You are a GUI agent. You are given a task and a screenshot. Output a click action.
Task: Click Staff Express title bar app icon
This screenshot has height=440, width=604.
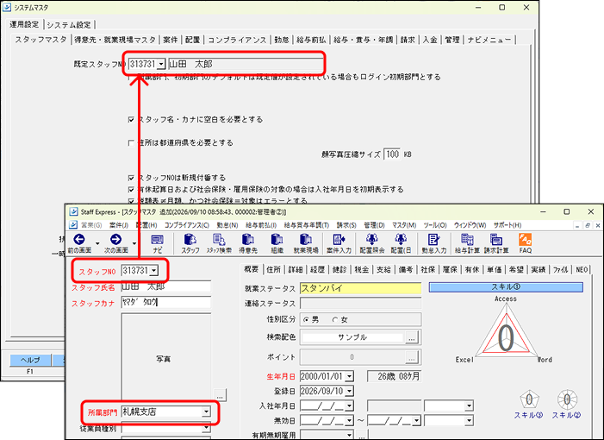click(73, 211)
